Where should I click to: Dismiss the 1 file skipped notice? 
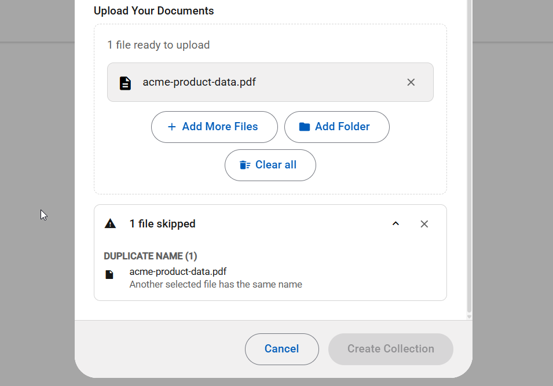(x=424, y=224)
